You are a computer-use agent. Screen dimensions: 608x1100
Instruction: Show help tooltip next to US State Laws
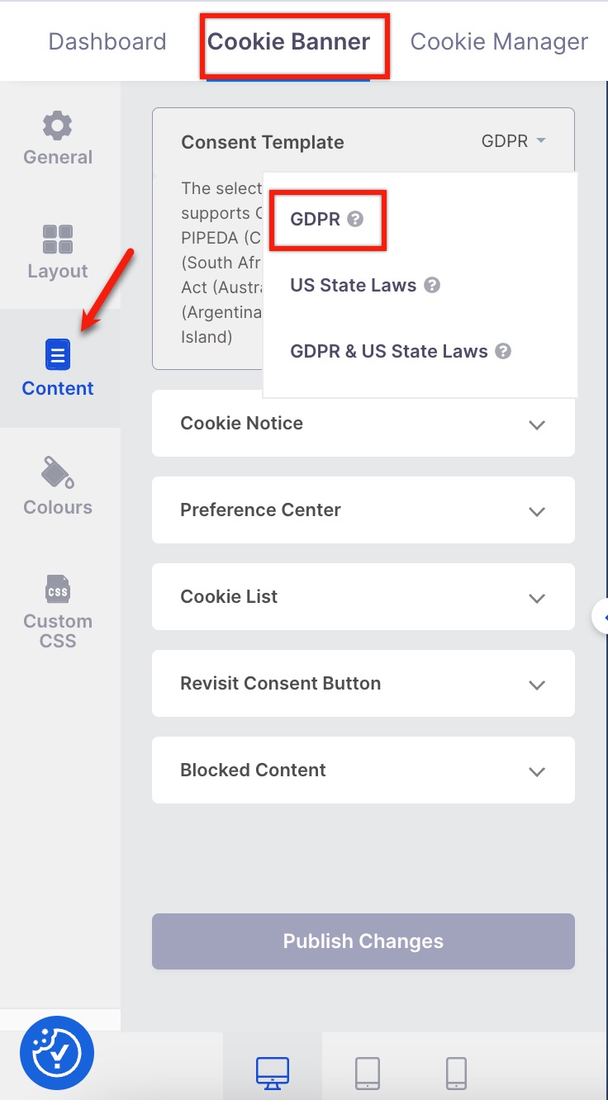[431, 285]
